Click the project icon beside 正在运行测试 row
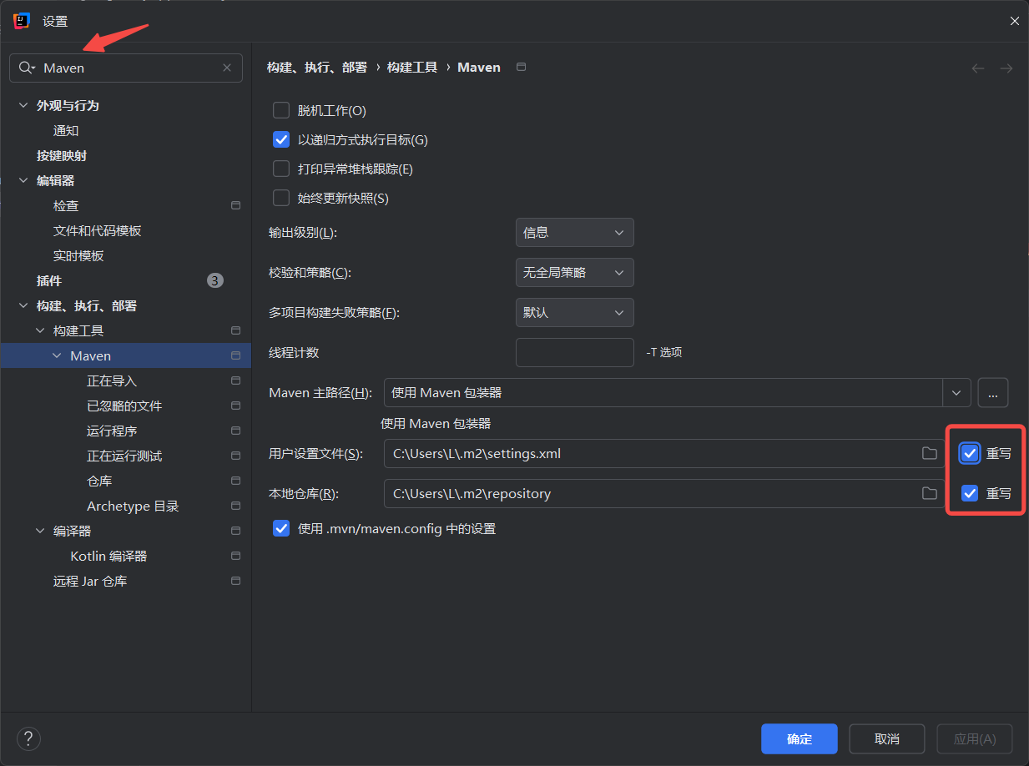Image resolution: width=1029 pixels, height=766 pixels. click(x=235, y=456)
